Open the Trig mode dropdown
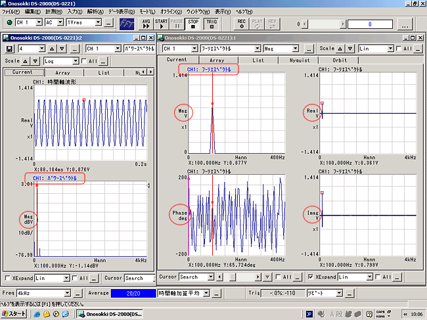The image size is (427, 320). click(339, 293)
